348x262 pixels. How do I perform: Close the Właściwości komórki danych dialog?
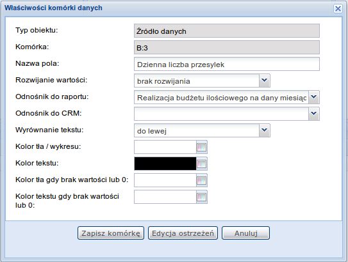tap(338, 9)
